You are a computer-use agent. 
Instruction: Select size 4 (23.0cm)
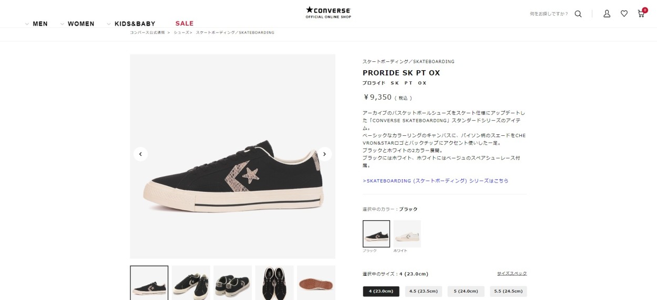point(381,291)
